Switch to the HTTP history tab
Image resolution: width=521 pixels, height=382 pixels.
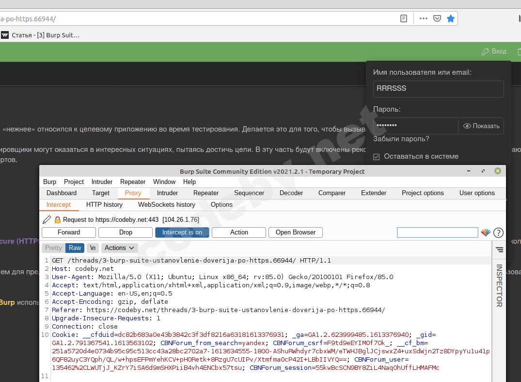(104, 205)
